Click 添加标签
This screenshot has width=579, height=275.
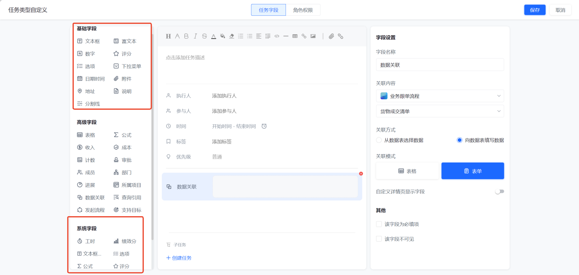(x=222, y=141)
